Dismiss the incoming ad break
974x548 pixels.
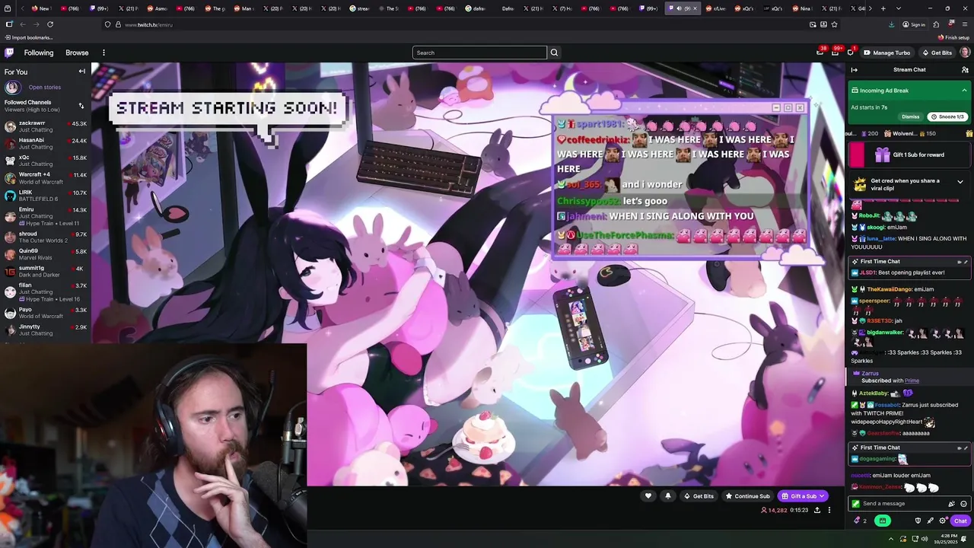pos(910,116)
